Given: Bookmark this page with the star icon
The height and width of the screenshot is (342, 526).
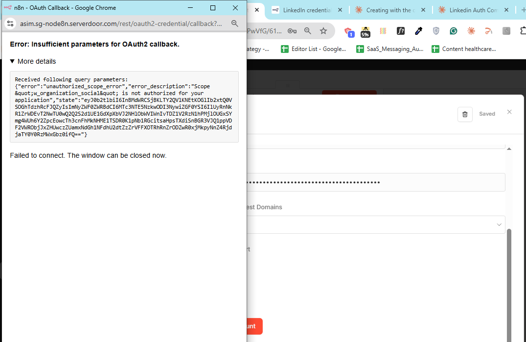Looking at the screenshot, I should click(x=323, y=31).
